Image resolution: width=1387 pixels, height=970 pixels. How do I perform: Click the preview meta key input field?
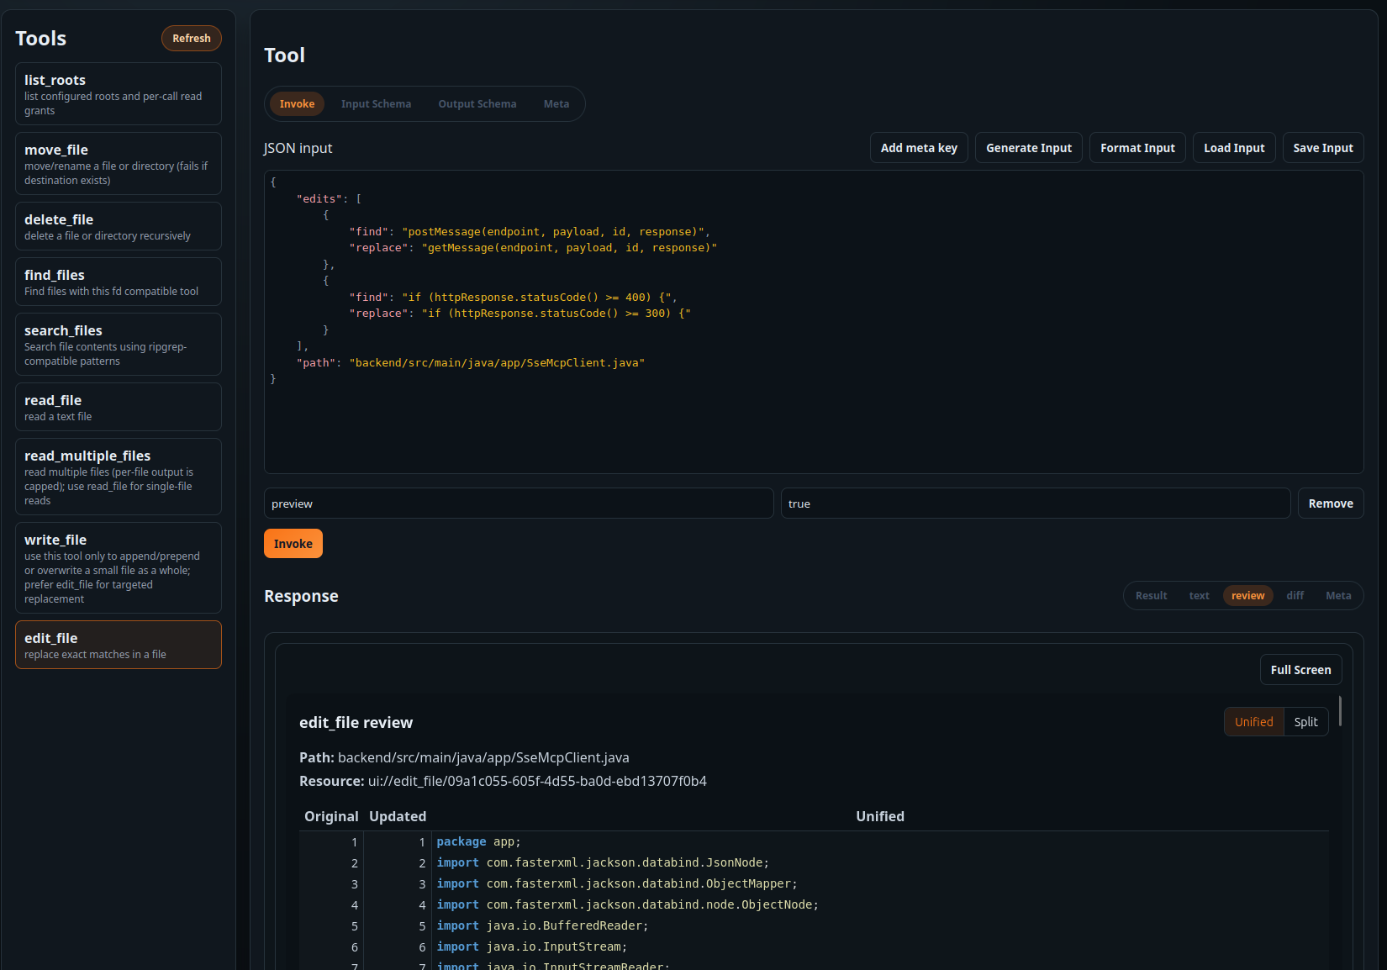[x=518, y=503]
